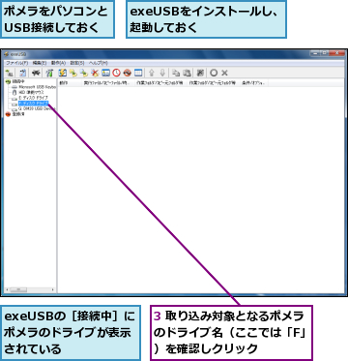The height and width of the screenshot is (361, 348).
Task: Click the first toolbar icon with green arrow
Action: [x=10, y=73]
